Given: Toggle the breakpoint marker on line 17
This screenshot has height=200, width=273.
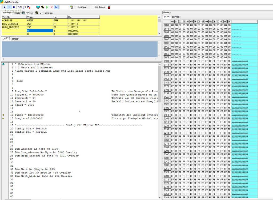Looking at the screenshot, I should pyautogui.click(x=3, y=118).
